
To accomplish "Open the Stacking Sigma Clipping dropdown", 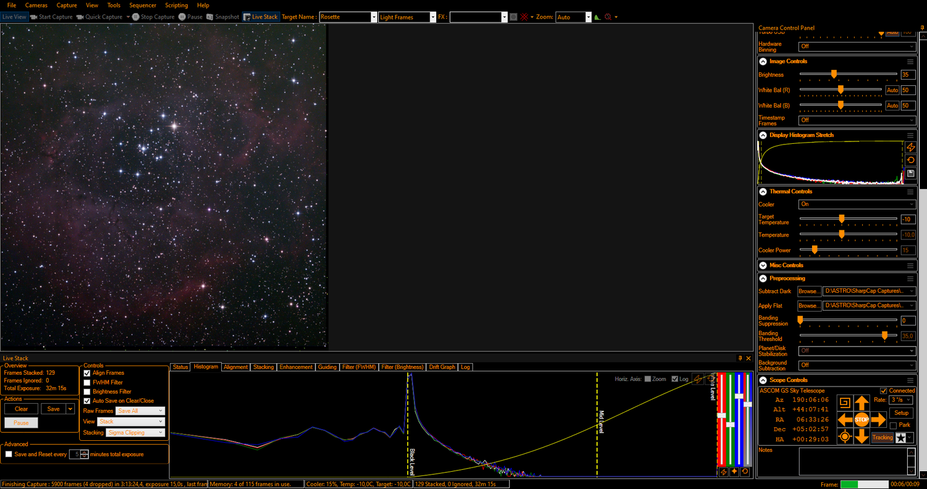I will pos(135,433).
